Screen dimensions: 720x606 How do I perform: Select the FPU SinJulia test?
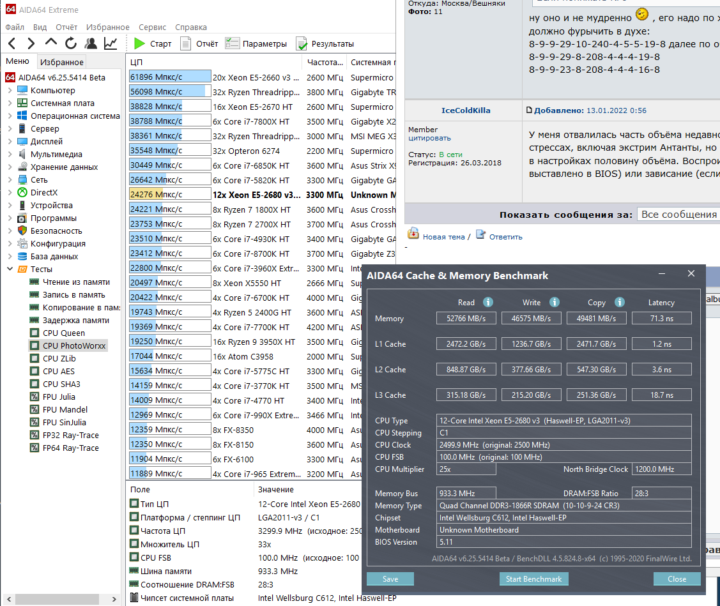click(65, 423)
